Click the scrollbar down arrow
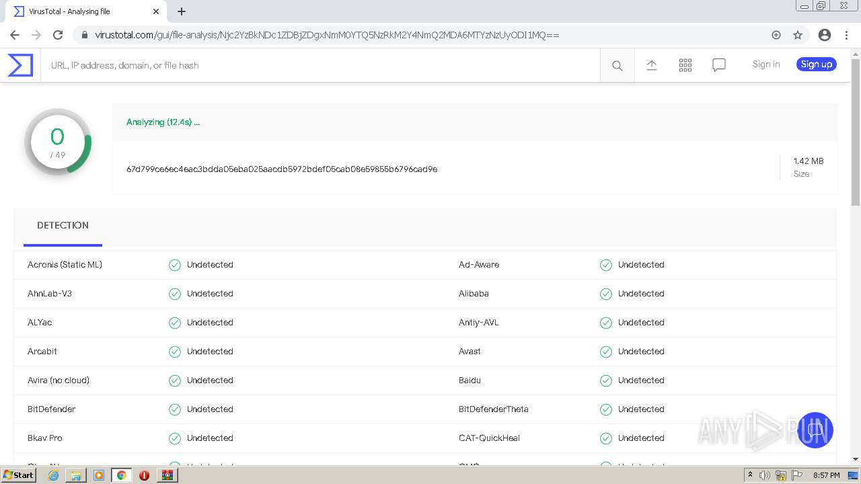Viewport: 861px width, 484px height. point(856,459)
